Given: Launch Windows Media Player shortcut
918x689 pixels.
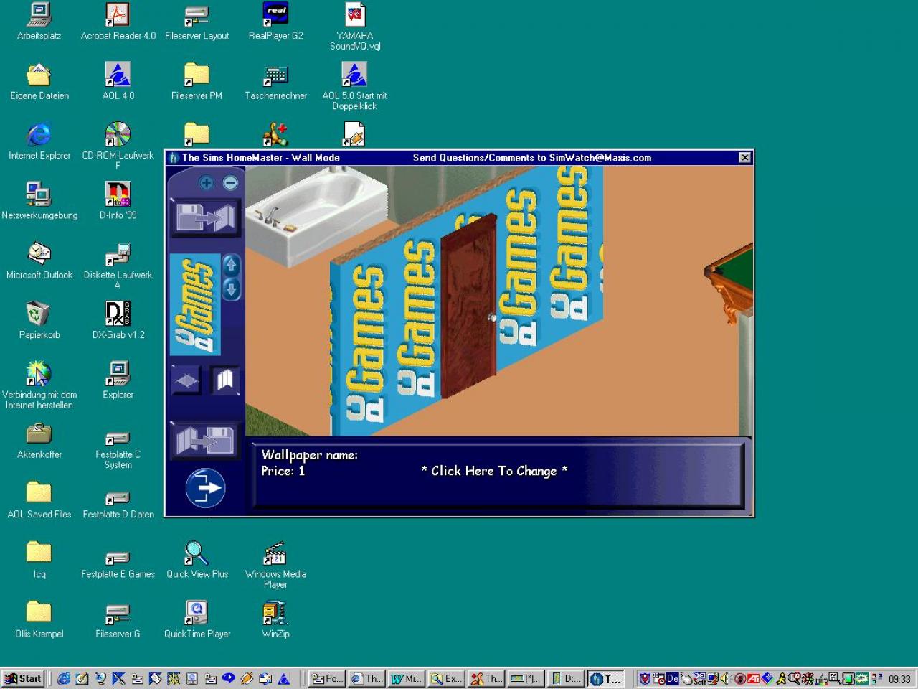Looking at the screenshot, I should point(275,564).
